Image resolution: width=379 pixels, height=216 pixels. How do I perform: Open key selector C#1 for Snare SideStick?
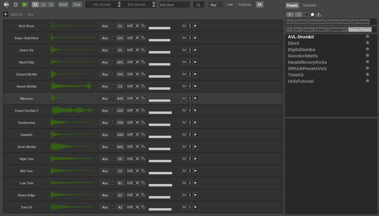(120, 38)
